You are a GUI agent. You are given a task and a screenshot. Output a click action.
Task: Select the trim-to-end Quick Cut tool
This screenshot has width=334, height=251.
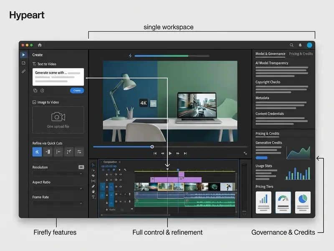[48, 152]
